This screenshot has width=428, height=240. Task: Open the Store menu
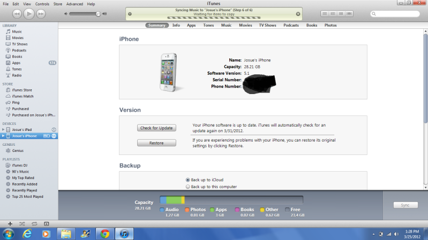[58, 4]
